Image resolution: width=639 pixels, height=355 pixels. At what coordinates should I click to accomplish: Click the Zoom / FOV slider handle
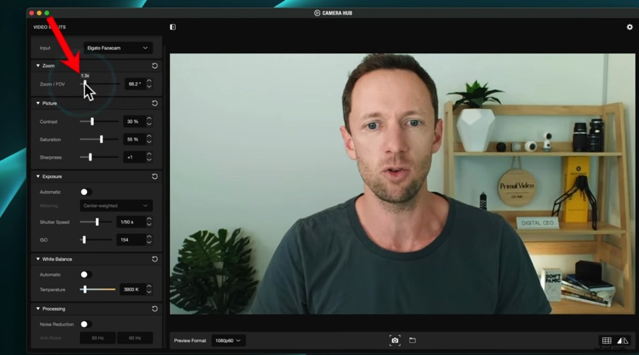85,83
